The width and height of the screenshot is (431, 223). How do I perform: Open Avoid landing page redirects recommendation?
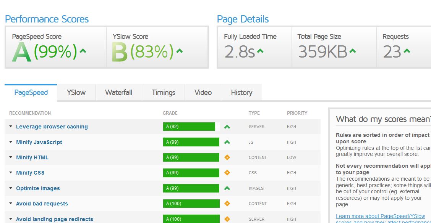54,219
